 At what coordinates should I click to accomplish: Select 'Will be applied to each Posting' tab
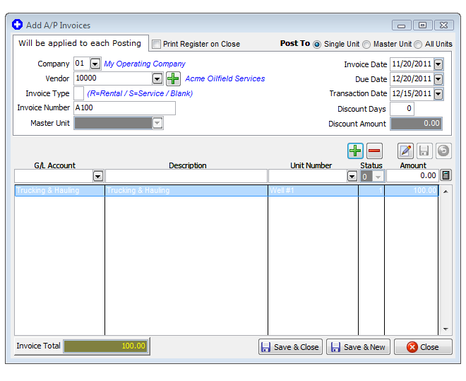coord(80,43)
